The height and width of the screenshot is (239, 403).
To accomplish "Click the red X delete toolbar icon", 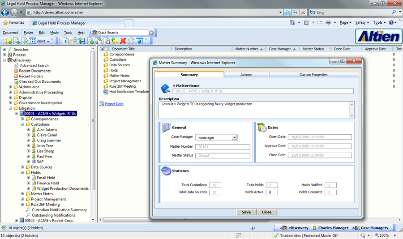I will [x=123, y=41].
